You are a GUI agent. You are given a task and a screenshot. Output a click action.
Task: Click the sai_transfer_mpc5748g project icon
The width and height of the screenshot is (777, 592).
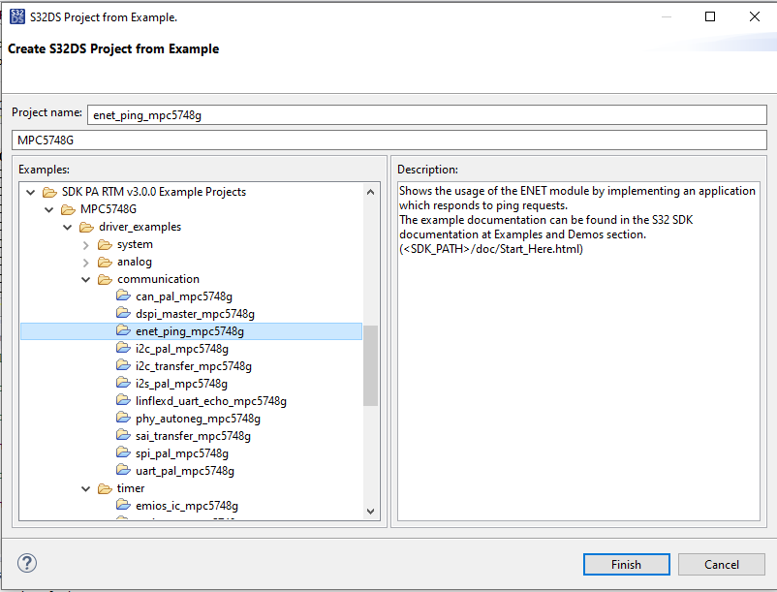point(123,435)
